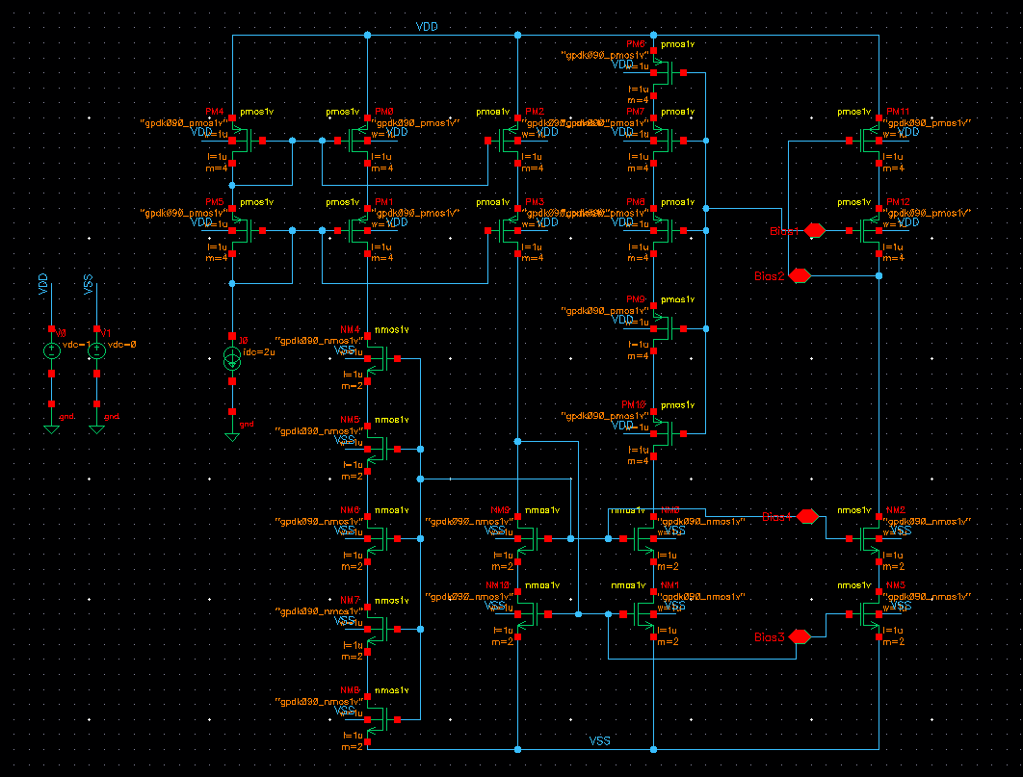Image resolution: width=1023 pixels, height=777 pixels.
Task: Click the NM2 NMOS transistor symbol
Action: [870, 538]
